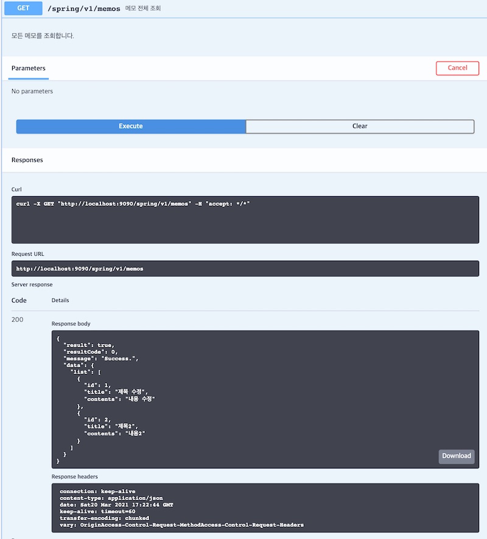Click the description 모든 메모를 조회합니다.
Viewport: 487px width, 539px height.
pos(43,36)
